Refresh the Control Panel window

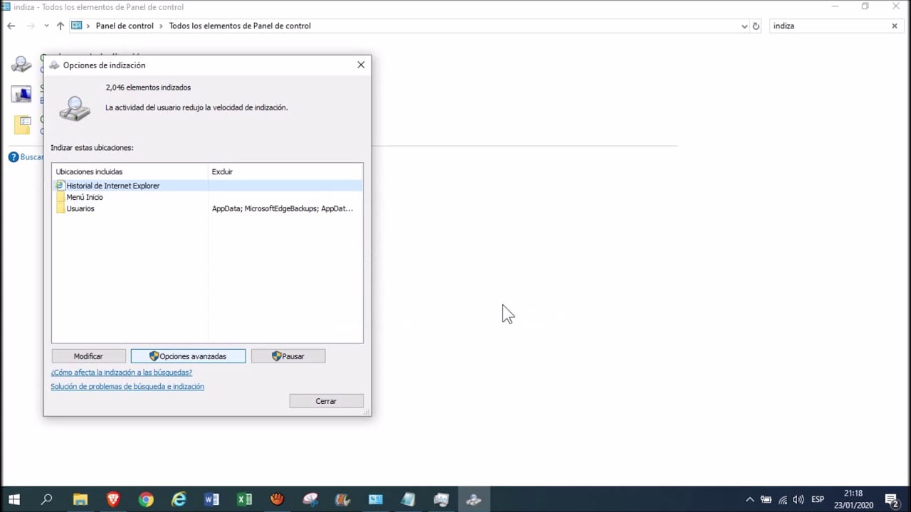756,26
